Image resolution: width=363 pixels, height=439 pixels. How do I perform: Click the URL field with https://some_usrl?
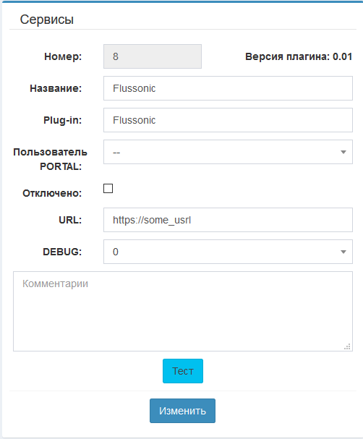click(x=228, y=220)
